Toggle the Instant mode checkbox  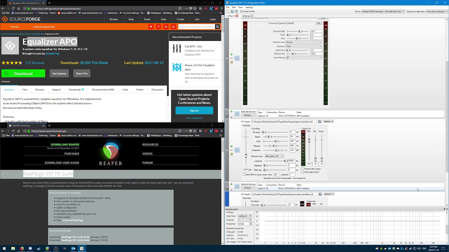241,11
